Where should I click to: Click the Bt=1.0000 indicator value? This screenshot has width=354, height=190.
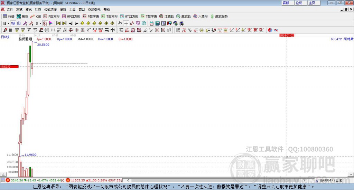click(125, 39)
